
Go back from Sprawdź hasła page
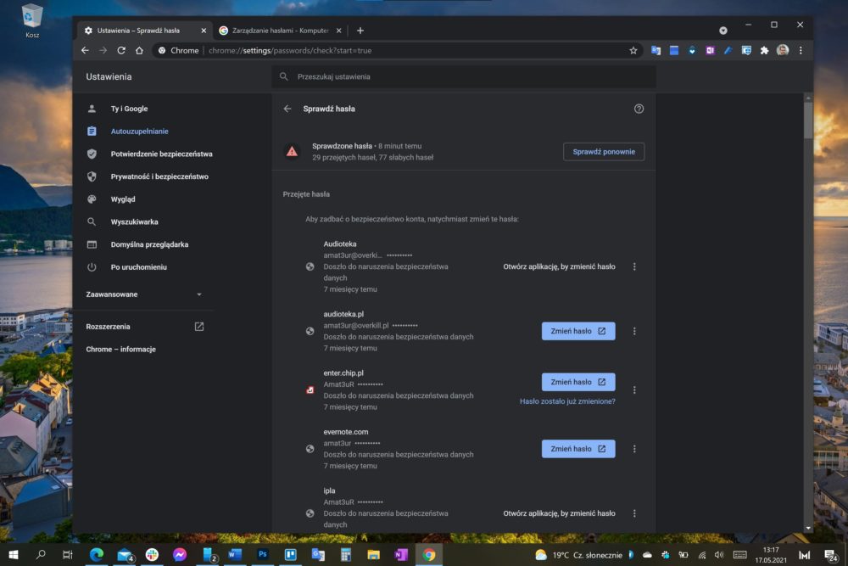coord(287,109)
